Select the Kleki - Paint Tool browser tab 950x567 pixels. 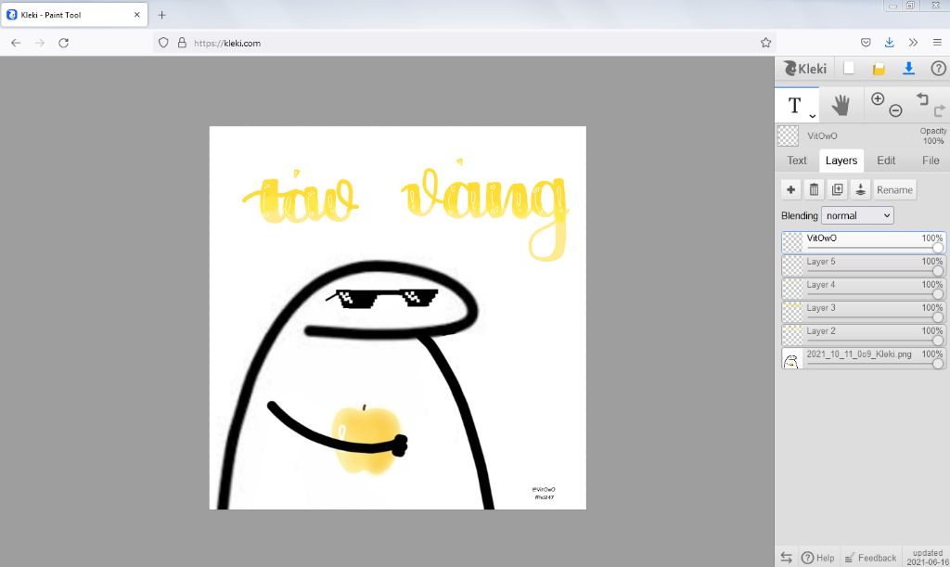(x=74, y=15)
